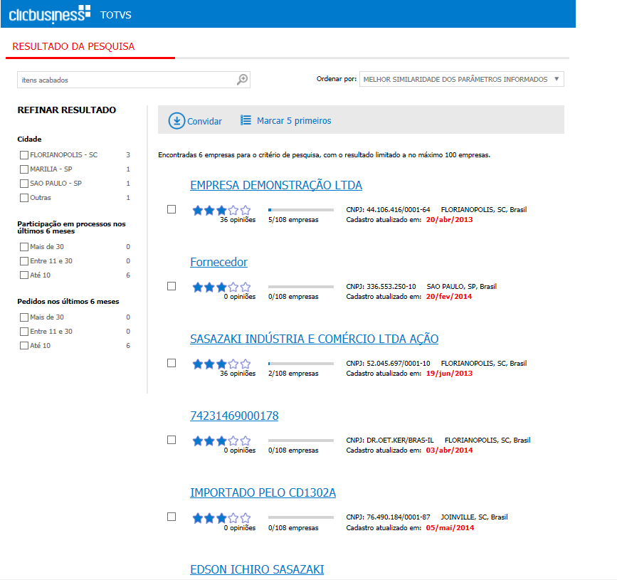Click star rating of IMPORTADO PELO CD1302A
Viewport: 617px width, 580px height.
tap(221, 518)
